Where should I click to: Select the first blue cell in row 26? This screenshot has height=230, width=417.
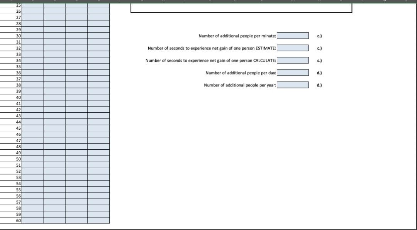pos(33,11)
